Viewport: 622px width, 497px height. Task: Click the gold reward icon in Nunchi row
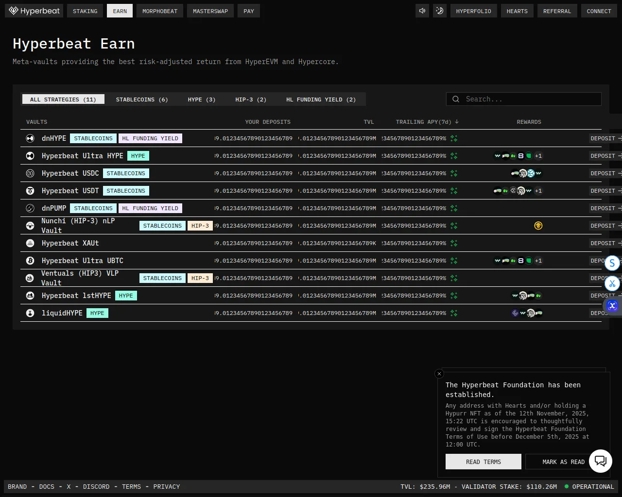point(538,226)
